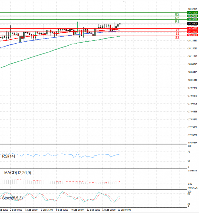Click the RSI 70 level label
The height and width of the screenshot is (213, 199).
tap(189, 152)
